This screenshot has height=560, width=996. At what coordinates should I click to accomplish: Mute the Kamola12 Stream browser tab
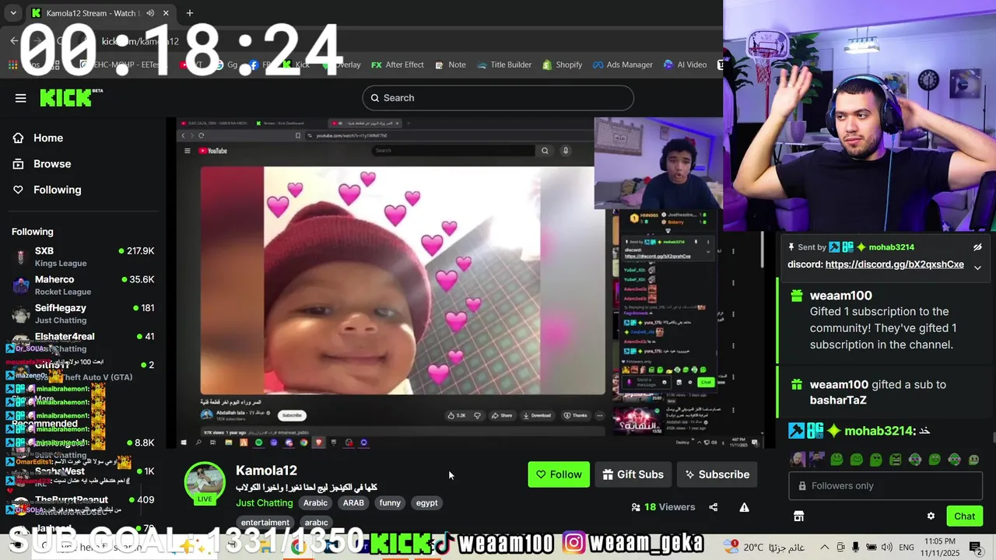(x=150, y=13)
